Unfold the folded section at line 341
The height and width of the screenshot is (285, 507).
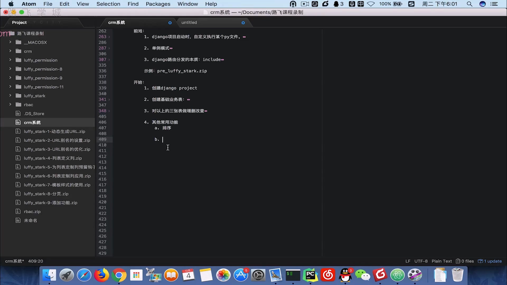[109, 99]
